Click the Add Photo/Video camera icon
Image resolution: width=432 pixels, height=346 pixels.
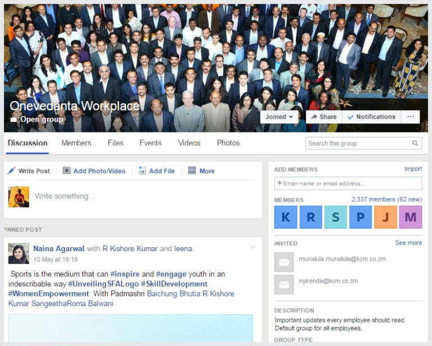pos(67,170)
